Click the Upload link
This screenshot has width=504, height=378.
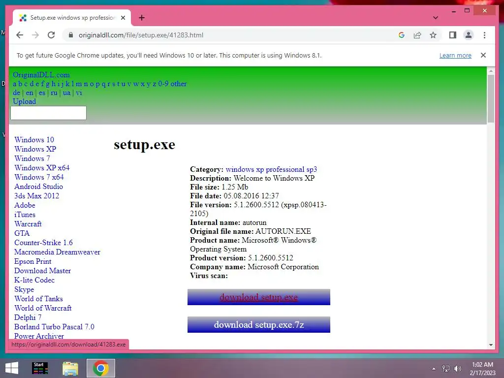pyautogui.click(x=25, y=101)
